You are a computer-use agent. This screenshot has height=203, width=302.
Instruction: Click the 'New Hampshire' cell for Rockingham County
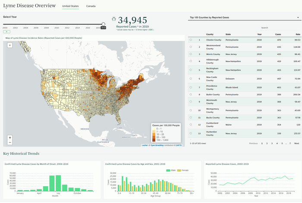(x=233, y=70)
